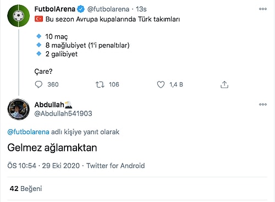Click the FutbolArena verified badge
Image resolution: width=275 pixels, height=202 pixels.
pos(81,9)
